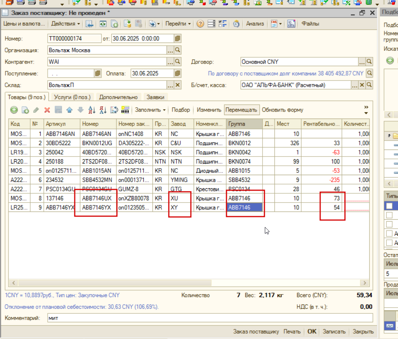Toggle the third checkbox in right panel

tap(389, 224)
